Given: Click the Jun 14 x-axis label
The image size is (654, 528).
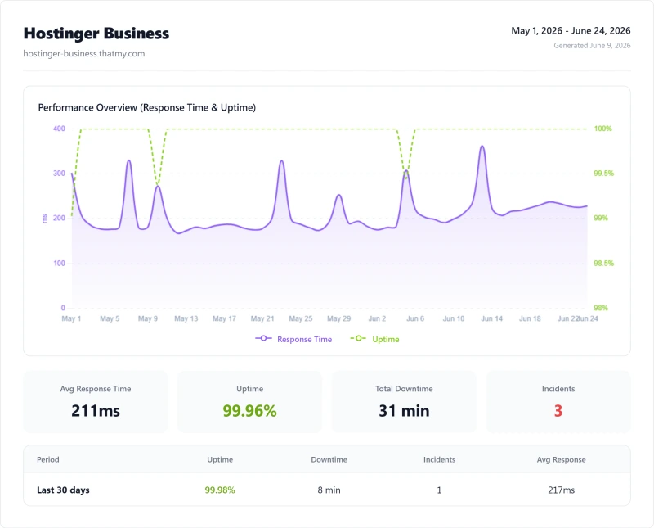Looking at the screenshot, I should click(x=492, y=318).
